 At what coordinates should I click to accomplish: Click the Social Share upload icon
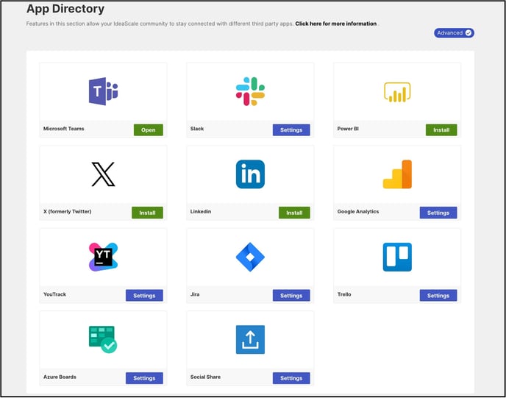(x=250, y=340)
